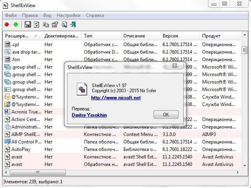The height and width of the screenshot is (188, 251).
Task: Click 'Обработчик D...' type cell
Action: (x=101, y=52)
